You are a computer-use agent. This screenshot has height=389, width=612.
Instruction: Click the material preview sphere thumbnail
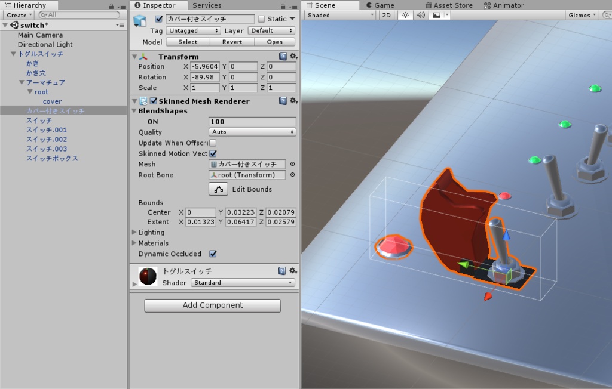coord(148,276)
